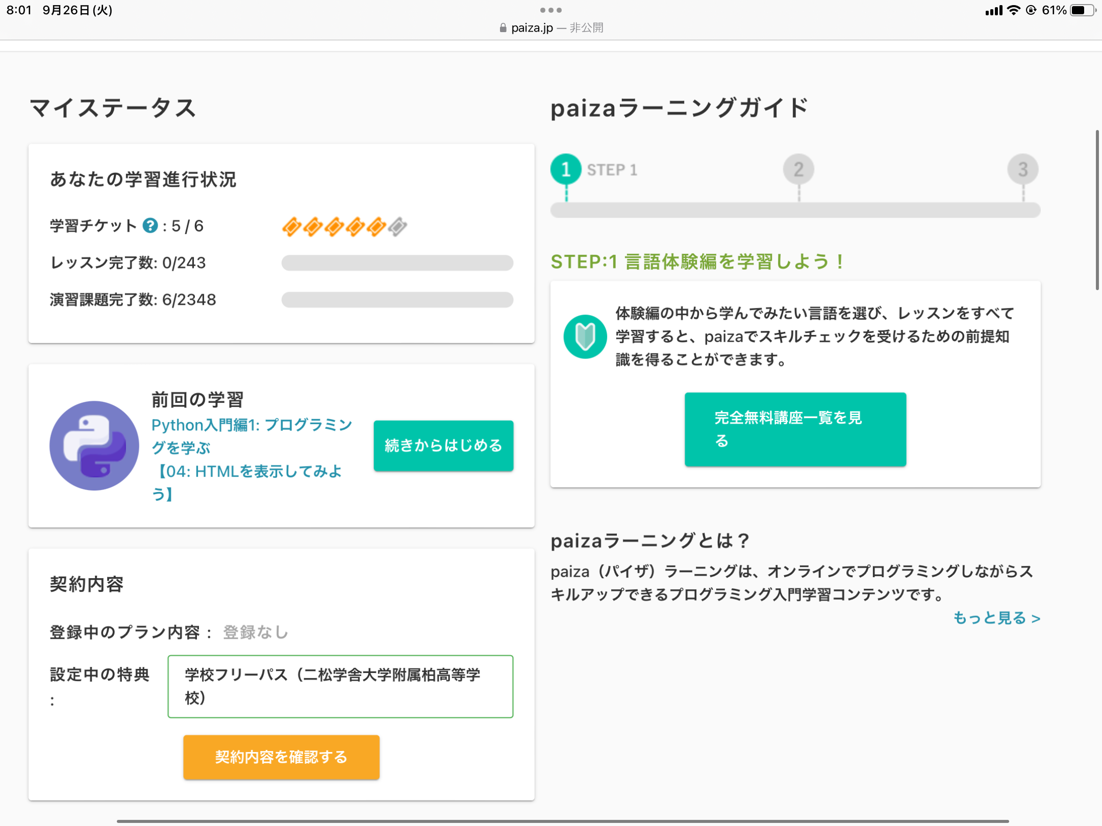Click the lock icon beside paiza.jp
Screen dimensions: 1102x826
point(503,28)
